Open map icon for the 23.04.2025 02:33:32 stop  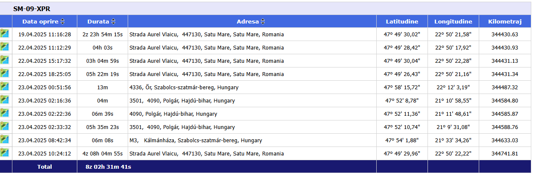[x=5, y=126]
